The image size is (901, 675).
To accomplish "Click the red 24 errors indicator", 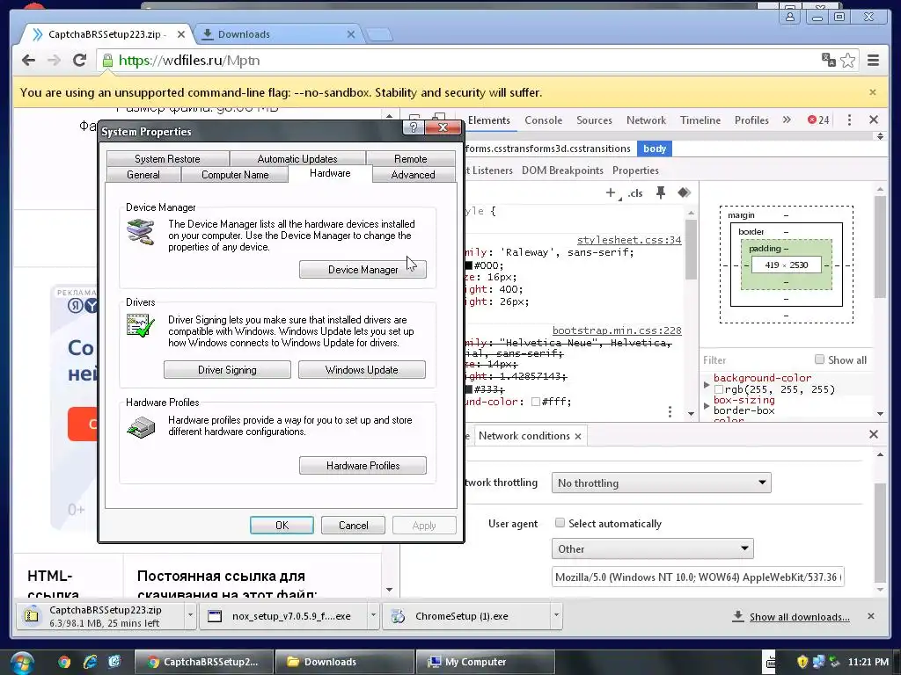I will [x=818, y=120].
